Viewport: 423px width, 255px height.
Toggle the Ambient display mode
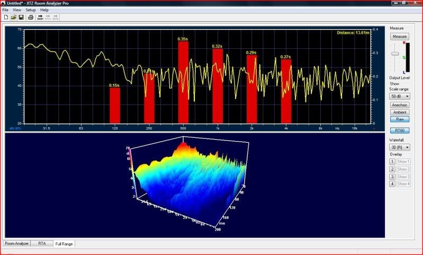pyautogui.click(x=399, y=112)
